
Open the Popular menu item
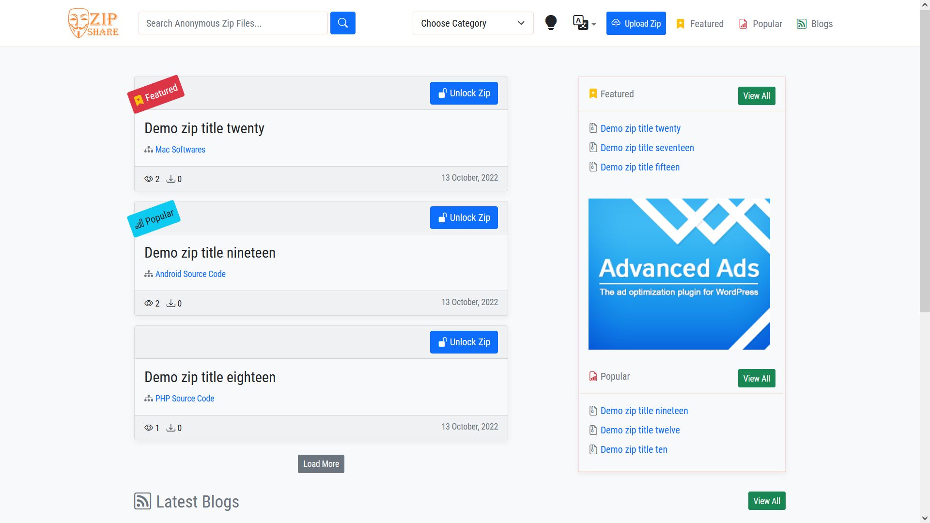[x=760, y=24]
